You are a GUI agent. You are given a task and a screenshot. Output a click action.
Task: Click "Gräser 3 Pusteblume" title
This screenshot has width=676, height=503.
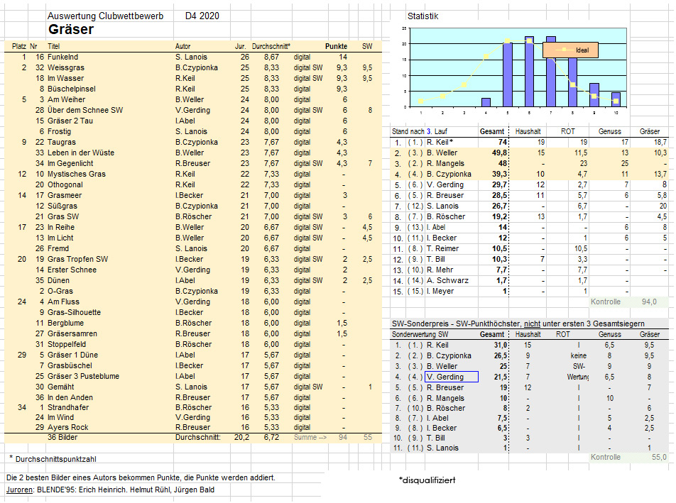pos(83,376)
